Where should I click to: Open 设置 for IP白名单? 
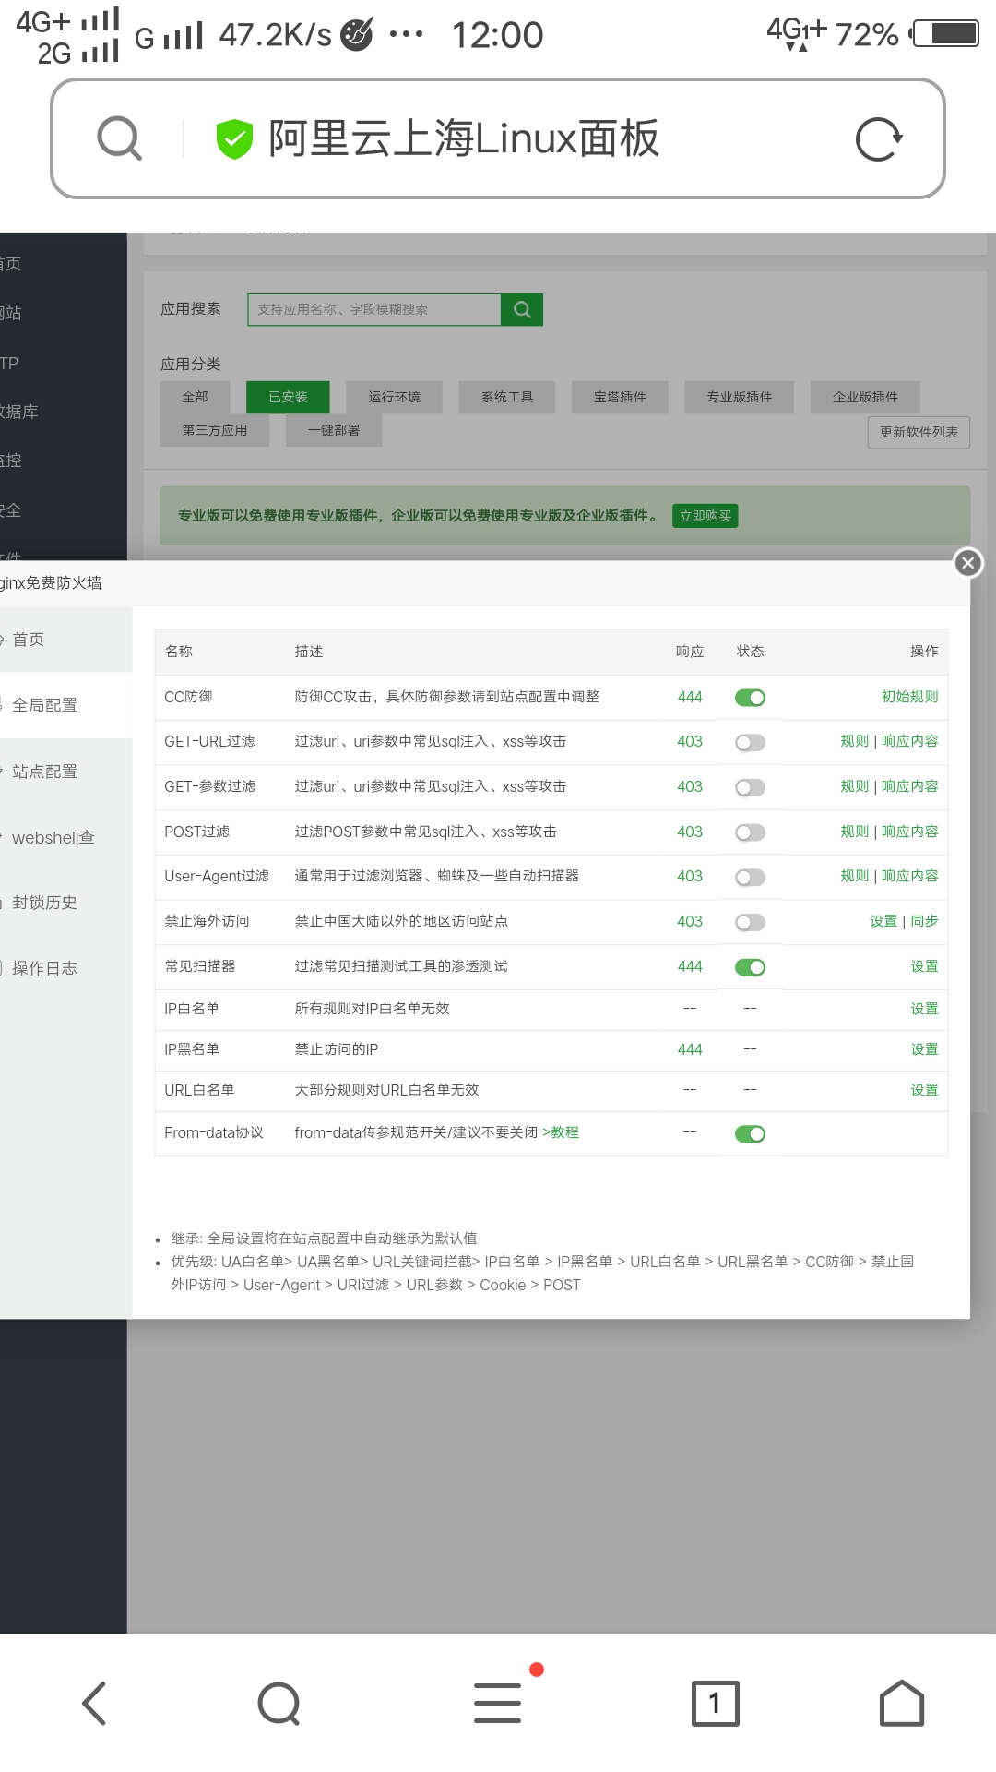coord(924,1009)
